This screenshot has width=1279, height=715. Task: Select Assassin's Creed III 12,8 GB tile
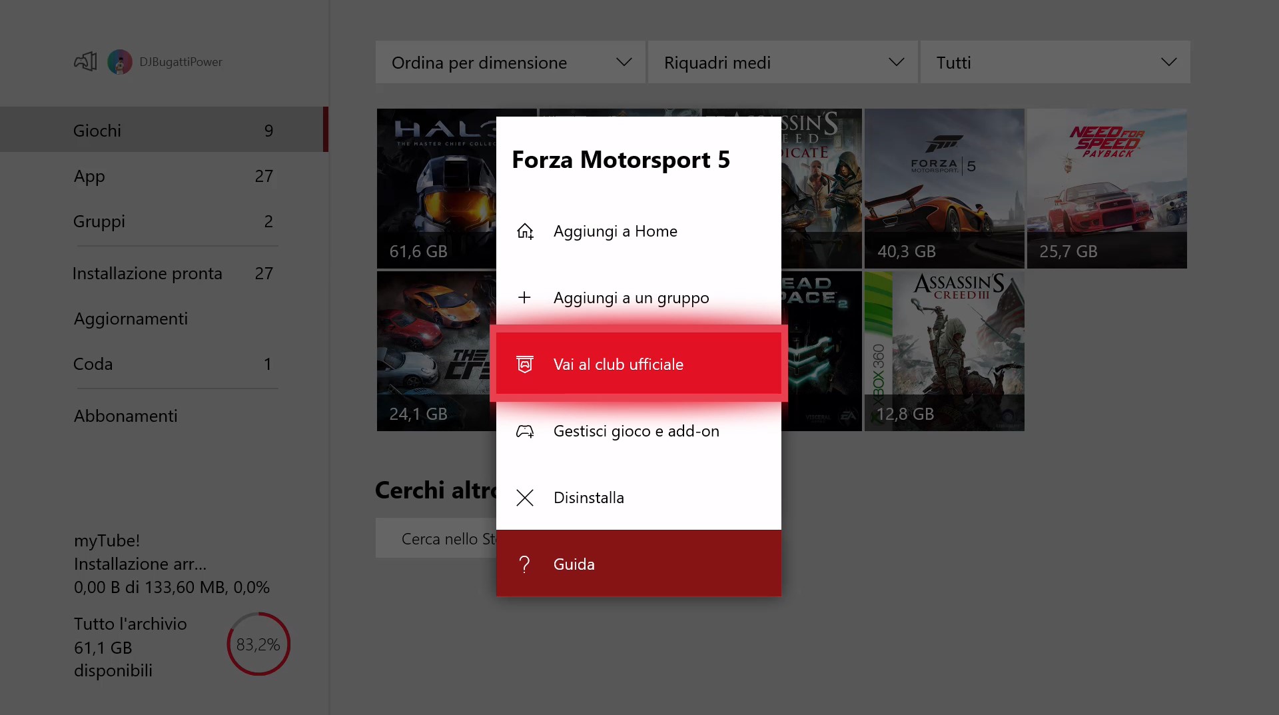944,351
